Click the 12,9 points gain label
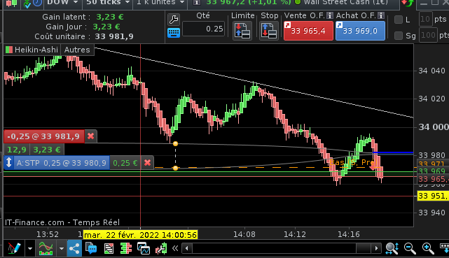The width and height of the screenshot is (449, 258). pos(17,150)
